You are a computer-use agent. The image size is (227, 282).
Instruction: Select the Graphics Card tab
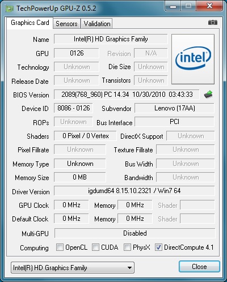(30, 23)
